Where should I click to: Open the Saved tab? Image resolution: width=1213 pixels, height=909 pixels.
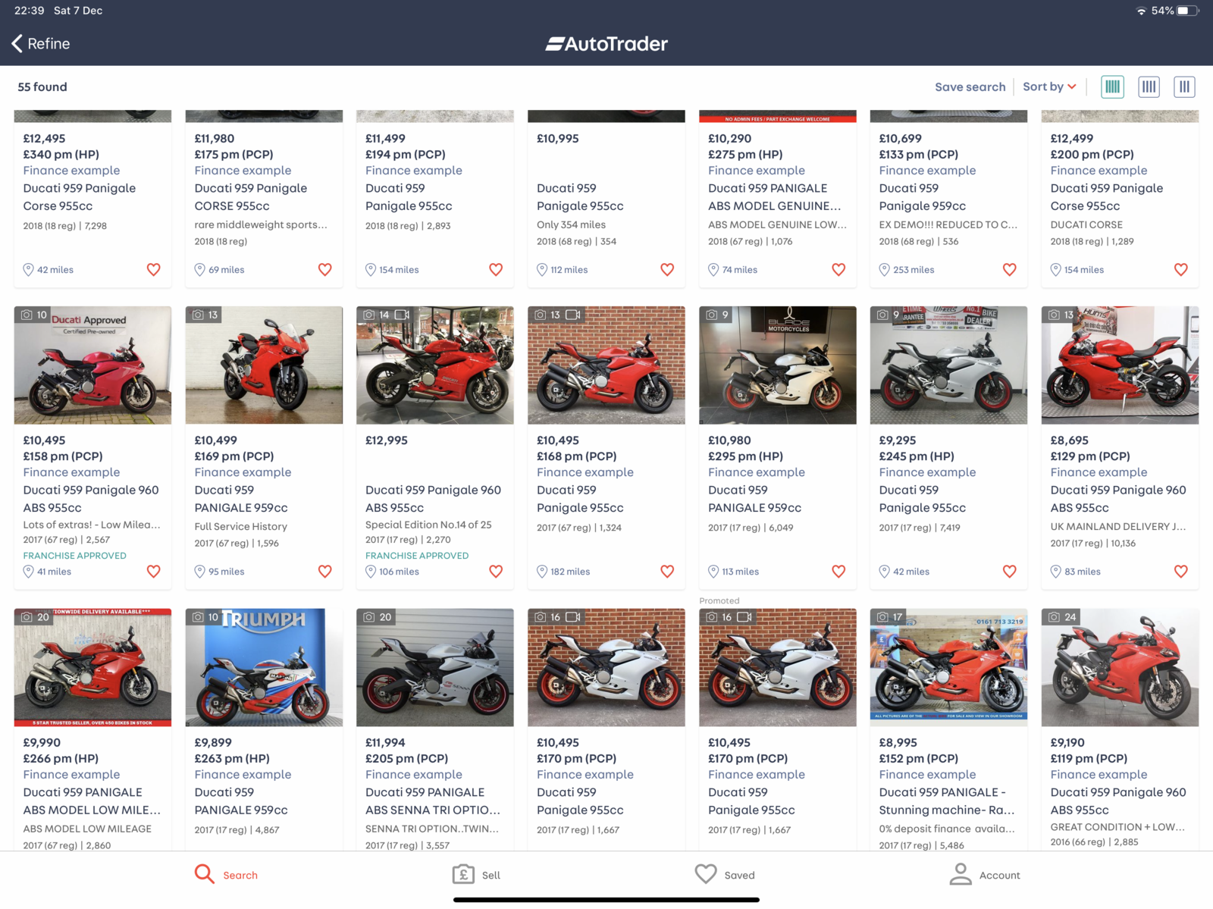[x=725, y=875]
